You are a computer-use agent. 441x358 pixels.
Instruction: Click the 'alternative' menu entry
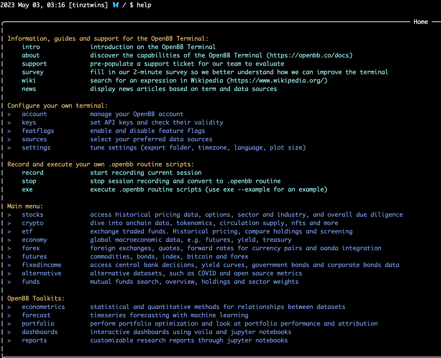(x=42, y=273)
